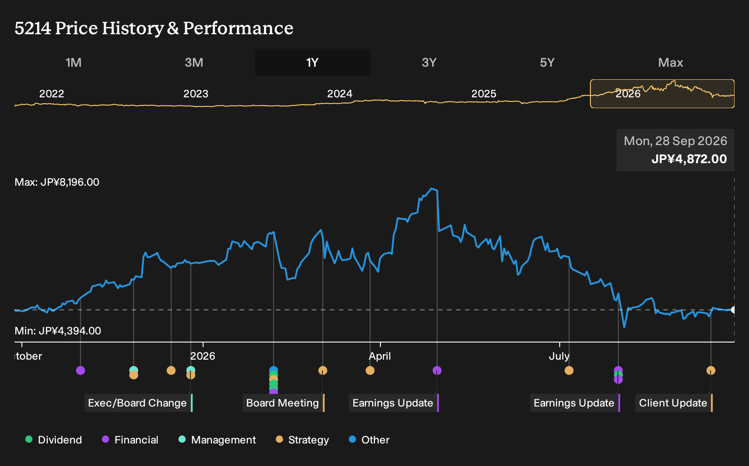
Task: Select the orange marker under the Exec/Board teal marker
Action: (x=191, y=375)
